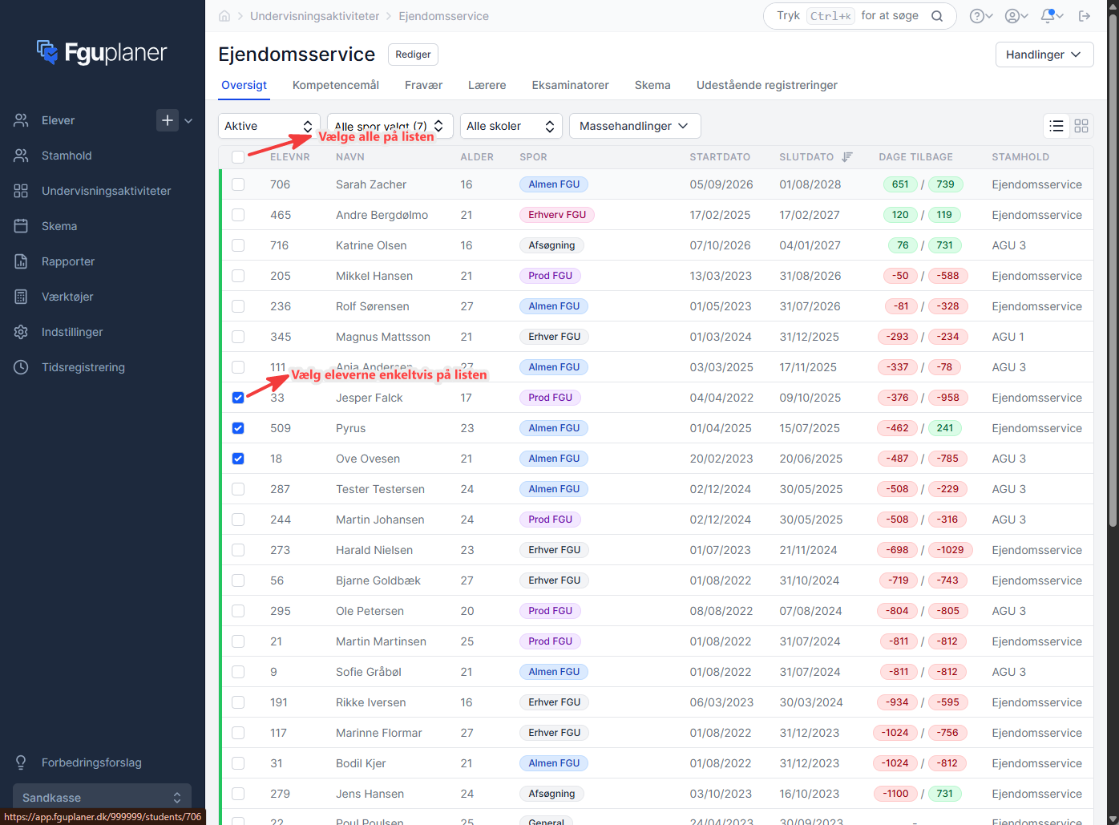Go to the Eksaminatorer tab

pos(571,85)
